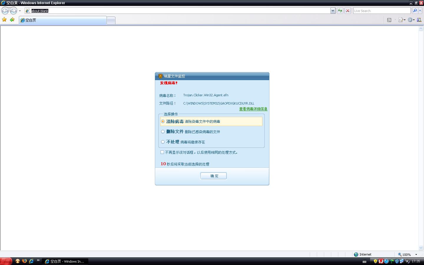The width and height of the screenshot is (424, 265).
Task: Launch Firefox from the quick launch bar
Action: (24, 261)
